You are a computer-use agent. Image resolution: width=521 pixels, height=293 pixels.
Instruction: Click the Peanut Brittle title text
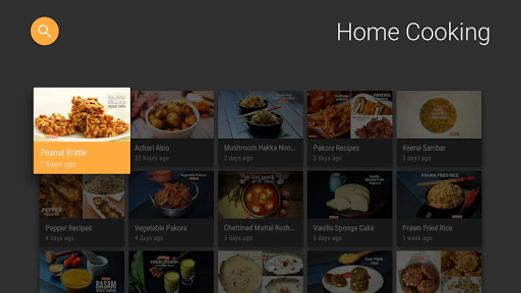(63, 153)
